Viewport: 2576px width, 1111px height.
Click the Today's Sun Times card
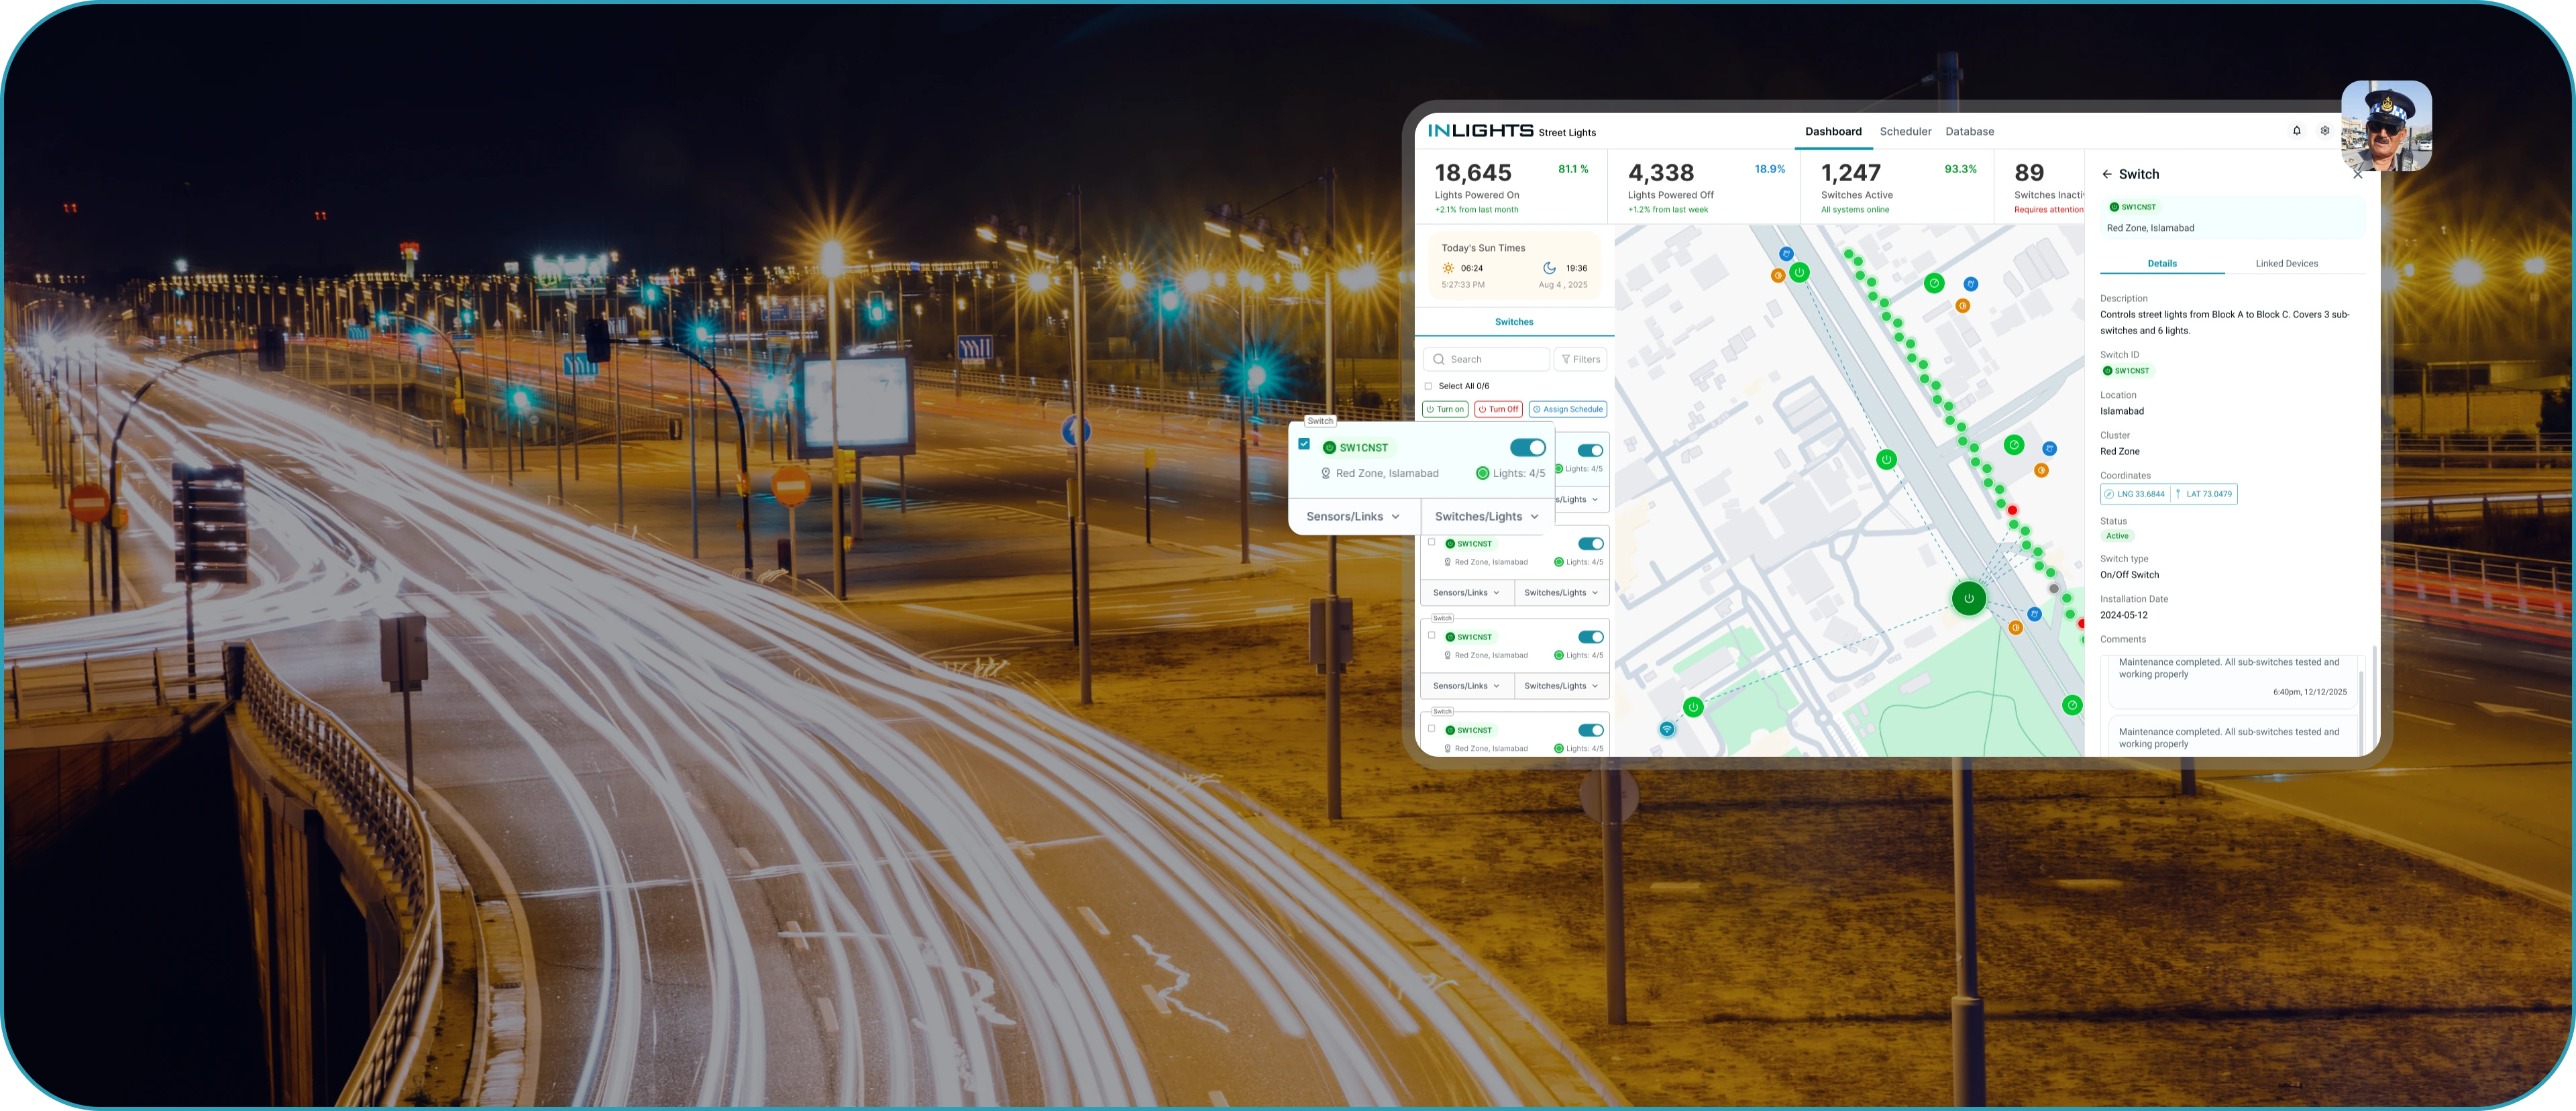pos(1514,266)
